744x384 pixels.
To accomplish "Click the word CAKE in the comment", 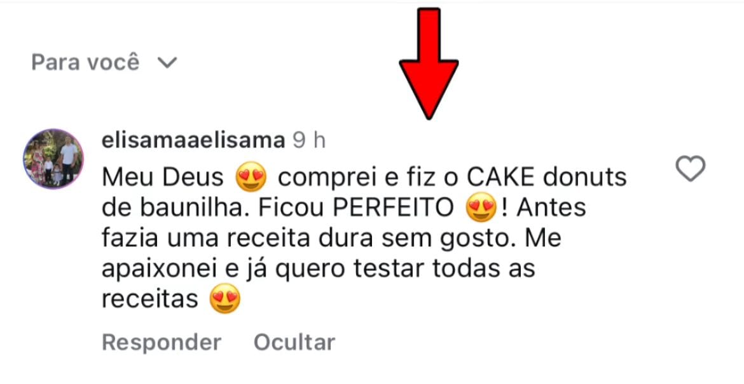I will 501,178.
